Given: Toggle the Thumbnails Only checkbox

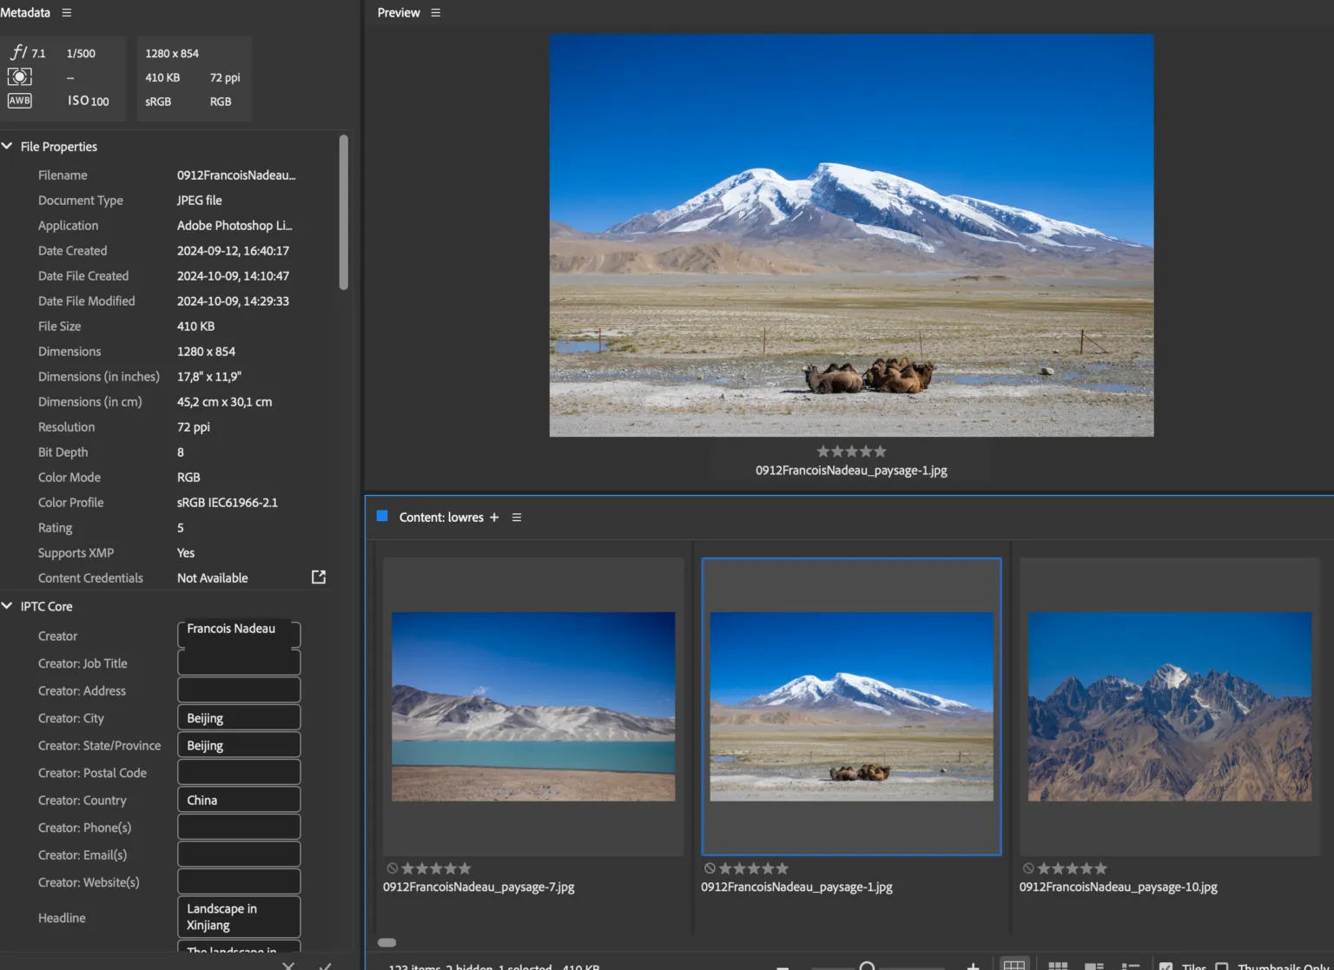Looking at the screenshot, I should pyautogui.click(x=1222, y=966).
